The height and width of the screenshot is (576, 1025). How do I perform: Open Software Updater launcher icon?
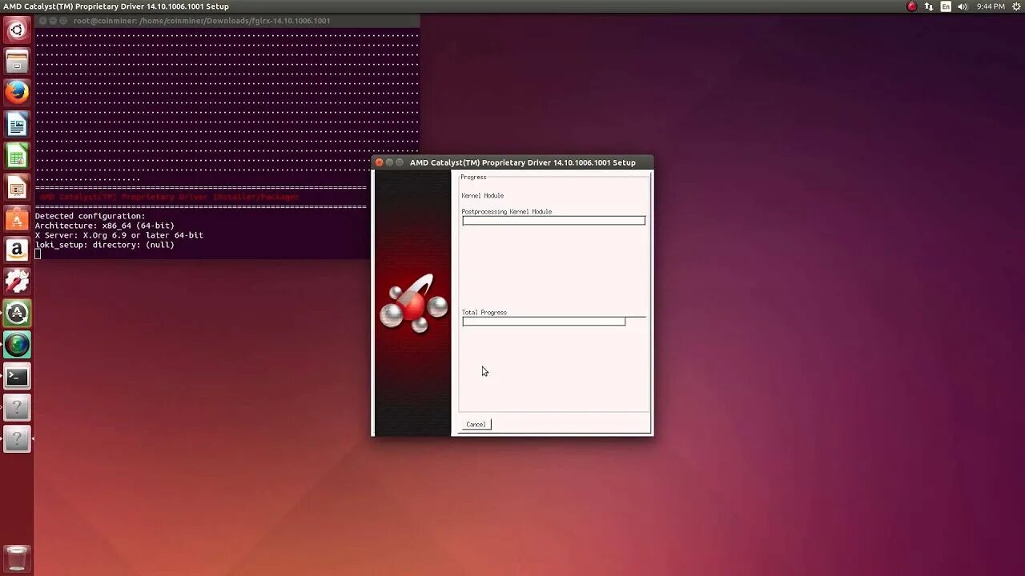tap(17, 314)
